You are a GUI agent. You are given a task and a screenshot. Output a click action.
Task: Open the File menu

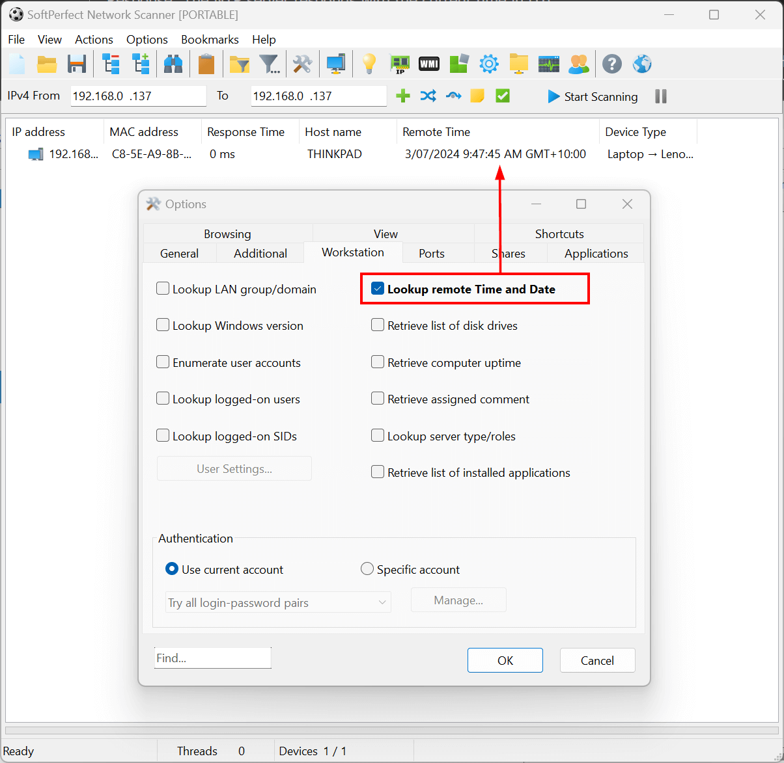coord(16,40)
